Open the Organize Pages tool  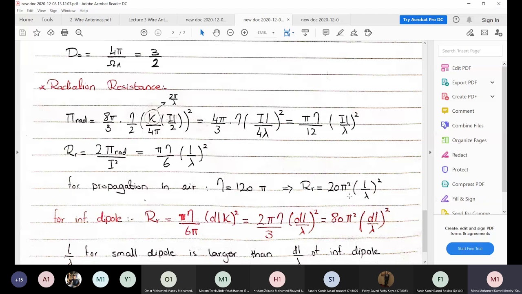(x=469, y=140)
